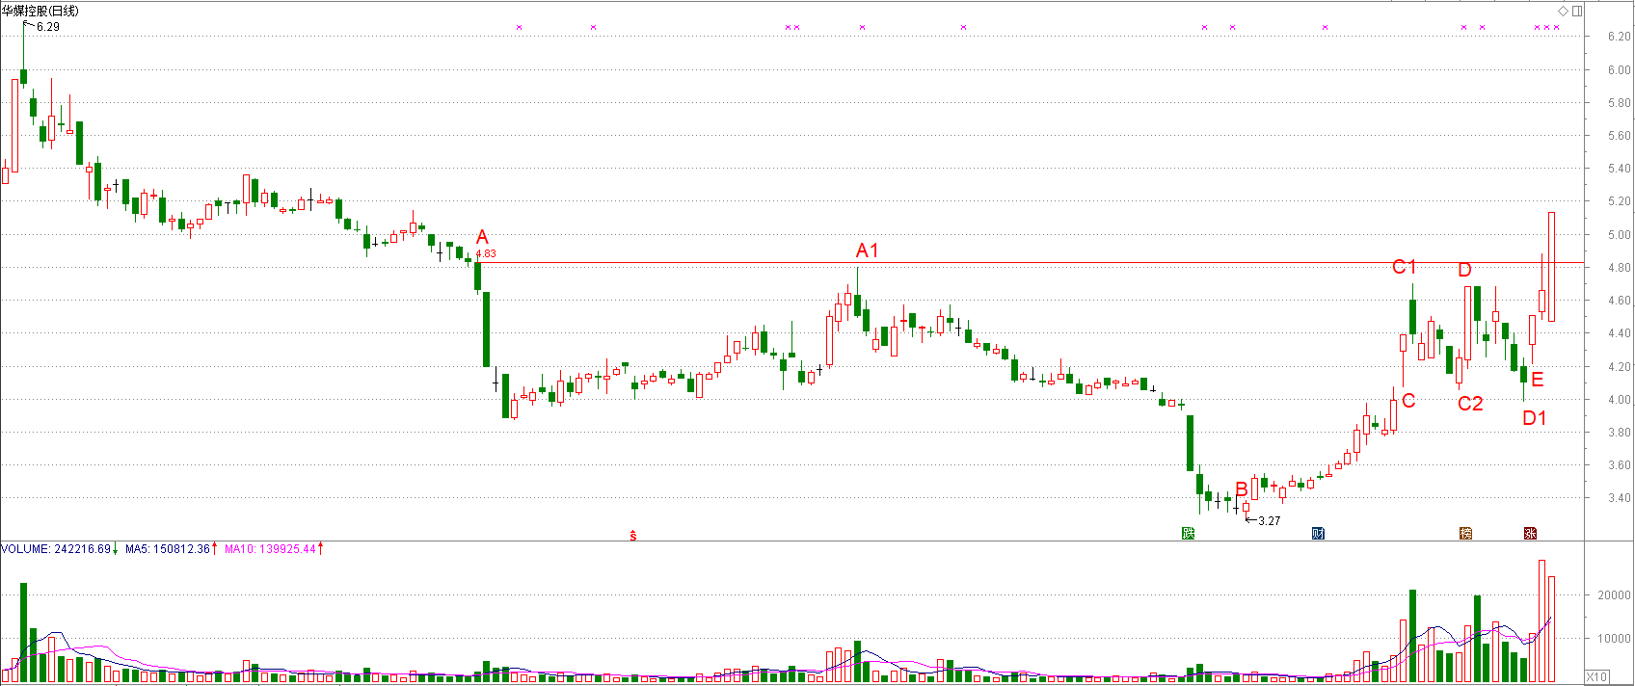Click the 4.83 horizontal line price label

[x=486, y=254]
